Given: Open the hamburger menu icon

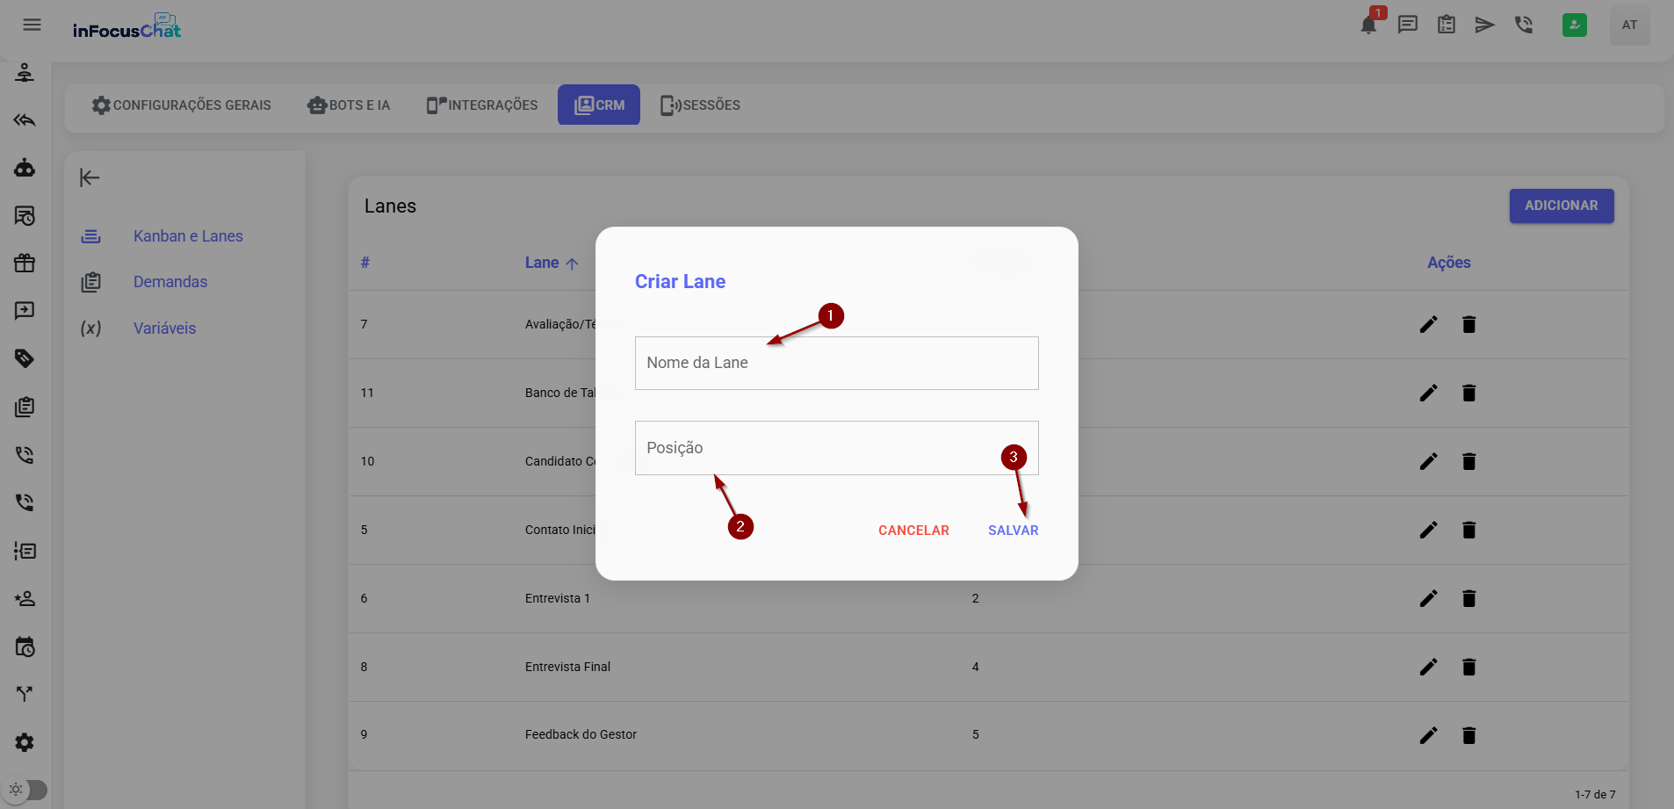Looking at the screenshot, I should pos(32,25).
